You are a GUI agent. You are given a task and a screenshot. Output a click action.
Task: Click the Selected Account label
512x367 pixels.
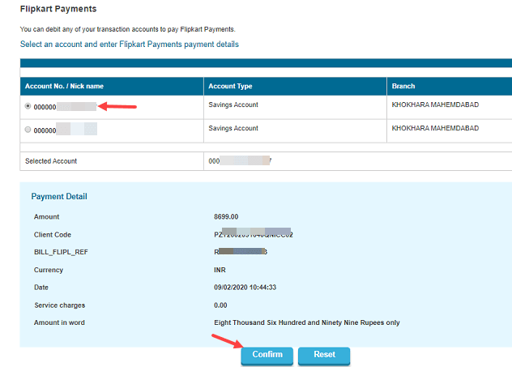(51, 161)
